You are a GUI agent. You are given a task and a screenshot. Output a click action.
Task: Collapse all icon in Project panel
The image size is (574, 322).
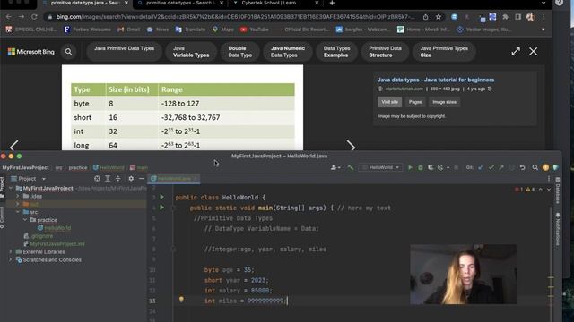117,179
